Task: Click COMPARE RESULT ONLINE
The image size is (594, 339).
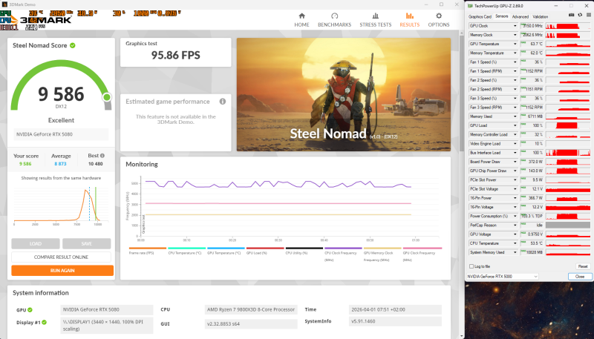Action: pyautogui.click(x=61, y=257)
